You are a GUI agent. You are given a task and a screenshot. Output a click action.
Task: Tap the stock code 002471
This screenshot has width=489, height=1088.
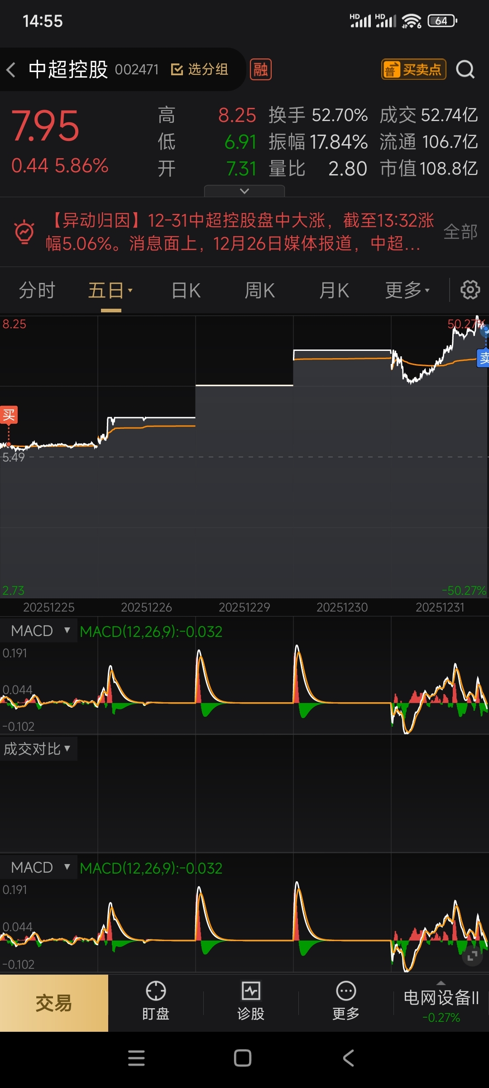click(x=137, y=69)
